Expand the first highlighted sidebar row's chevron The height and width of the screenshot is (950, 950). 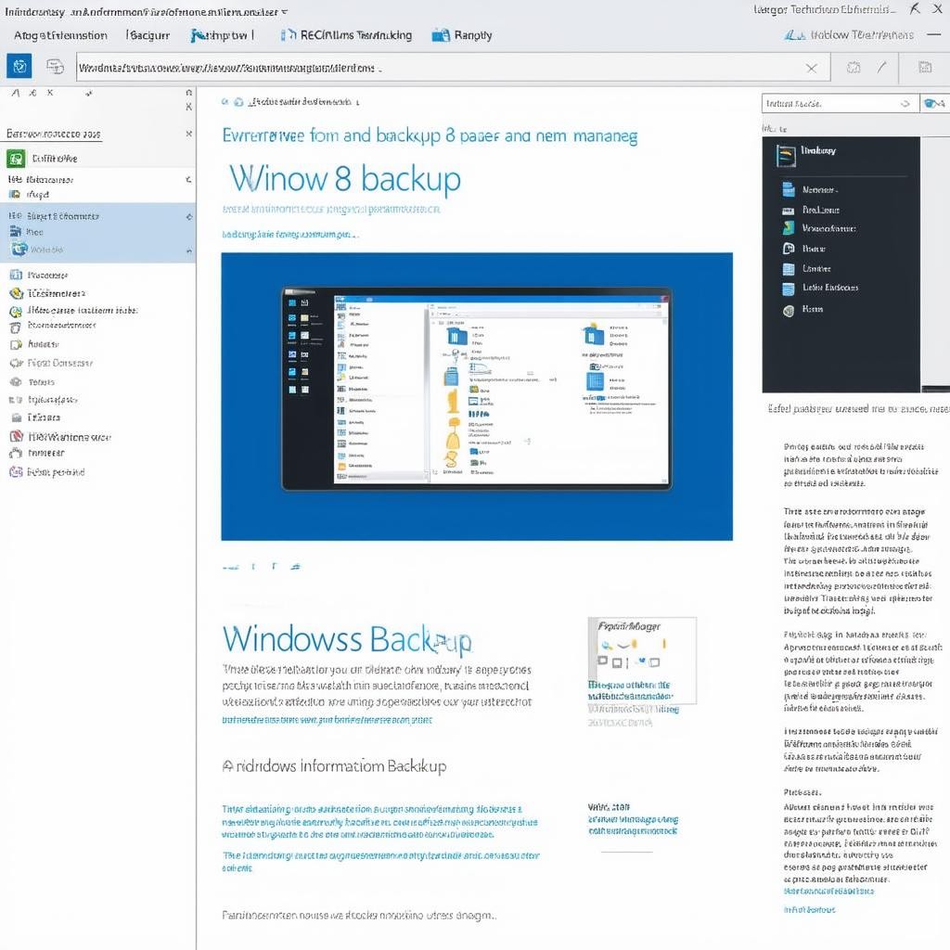[189, 216]
